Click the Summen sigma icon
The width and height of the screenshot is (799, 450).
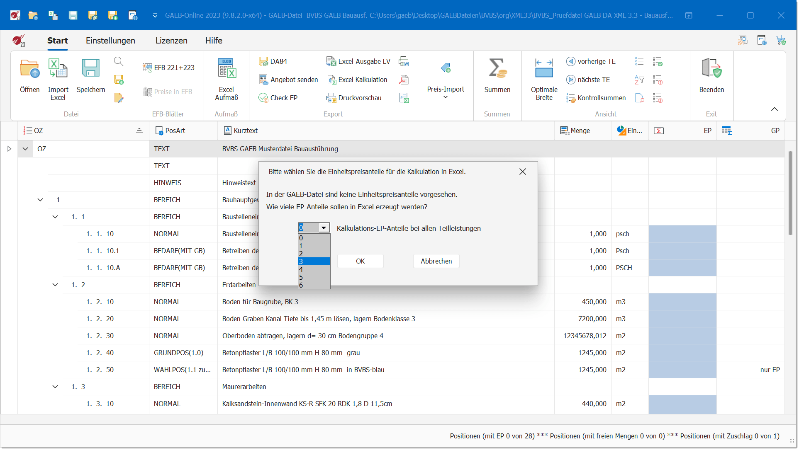[497, 68]
